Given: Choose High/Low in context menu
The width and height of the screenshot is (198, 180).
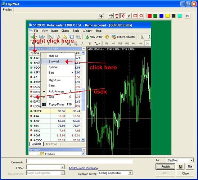Looking at the screenshot, I should pos(58,80).
